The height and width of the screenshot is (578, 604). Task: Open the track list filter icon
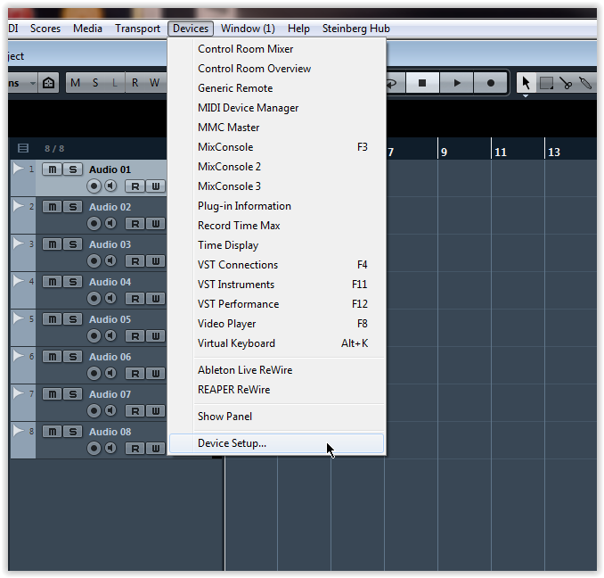[23, 148]
